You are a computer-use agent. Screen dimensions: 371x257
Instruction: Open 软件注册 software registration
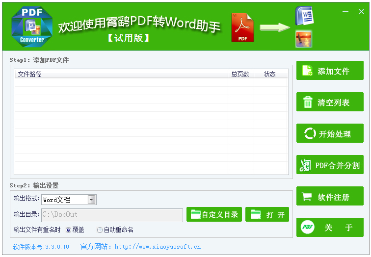click(330, 197)
